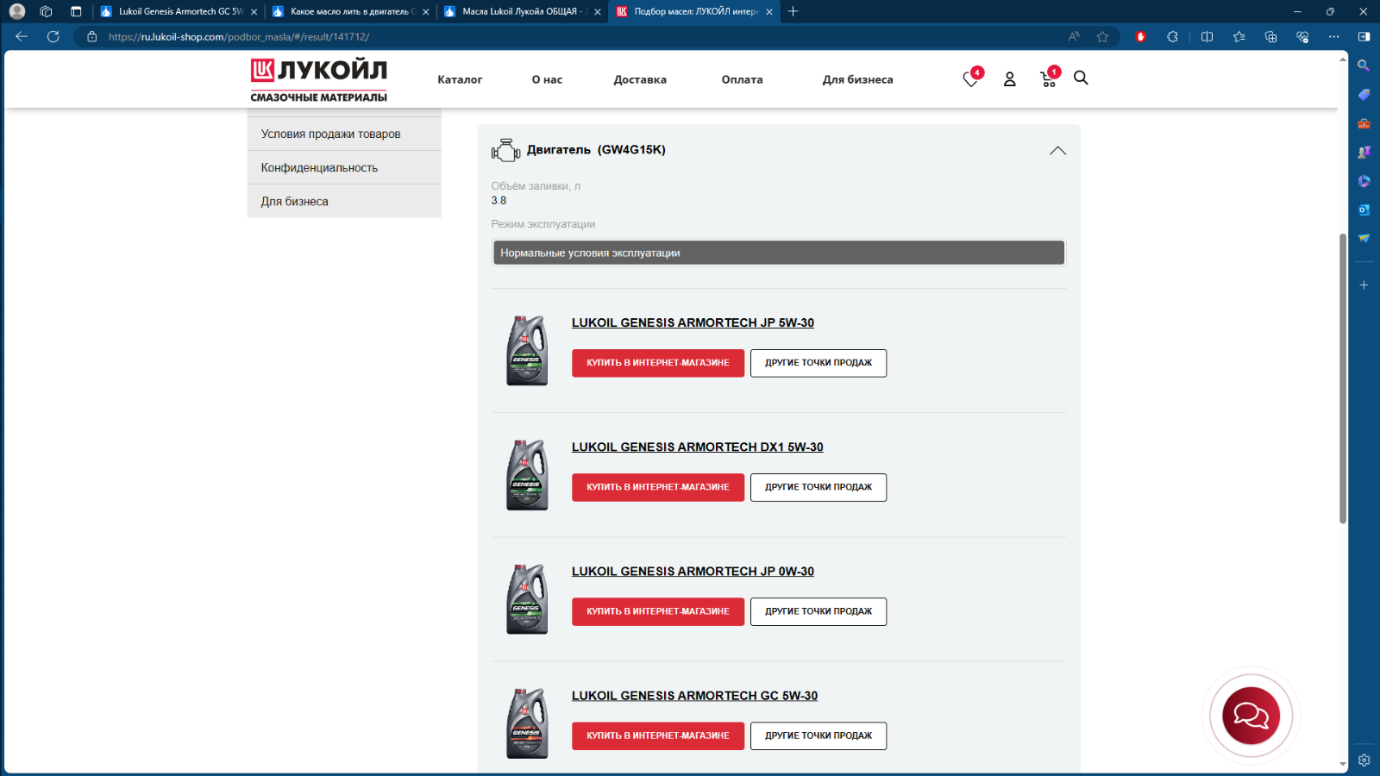Image resolution: width=1380 pixels, height=776 pixels.
Task: Open browser essentials heart icon
Action: pyautogui.click(x=1302, y=36)
